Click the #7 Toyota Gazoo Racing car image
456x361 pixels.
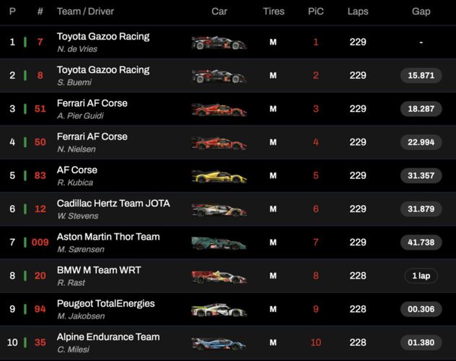pos(219,43)
